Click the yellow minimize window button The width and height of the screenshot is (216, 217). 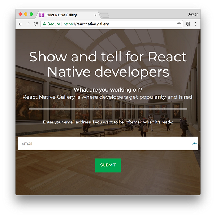(26, 14)
